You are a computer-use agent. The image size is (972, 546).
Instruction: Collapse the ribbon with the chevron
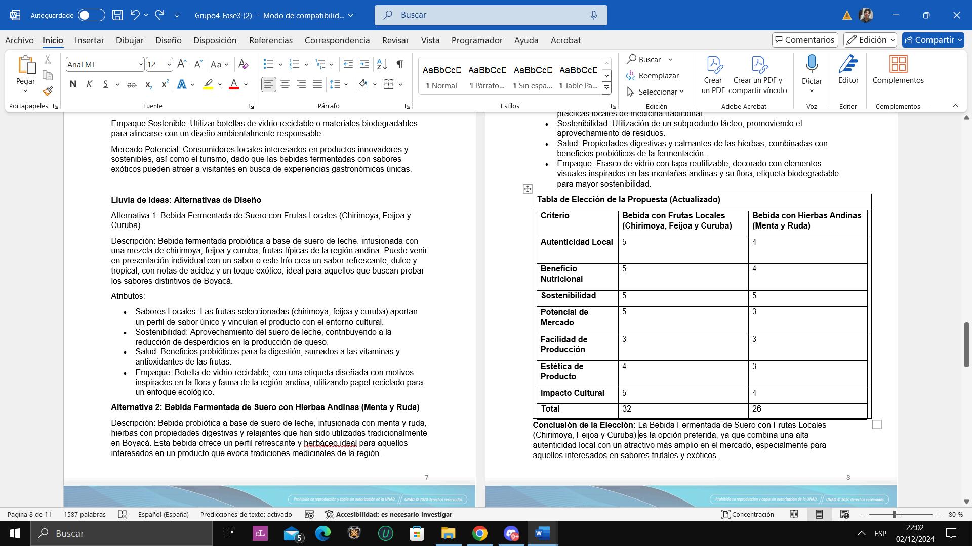coord(956,106)
